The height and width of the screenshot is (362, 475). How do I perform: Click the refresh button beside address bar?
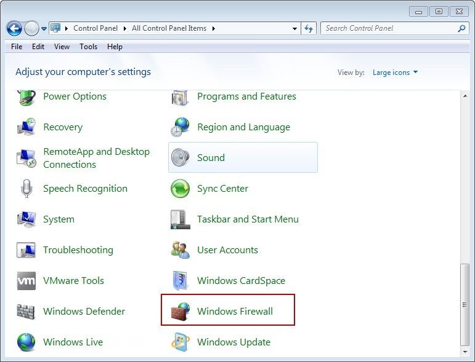309,28
